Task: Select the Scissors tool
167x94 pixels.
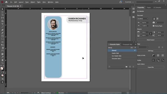Action: [2, 42]
